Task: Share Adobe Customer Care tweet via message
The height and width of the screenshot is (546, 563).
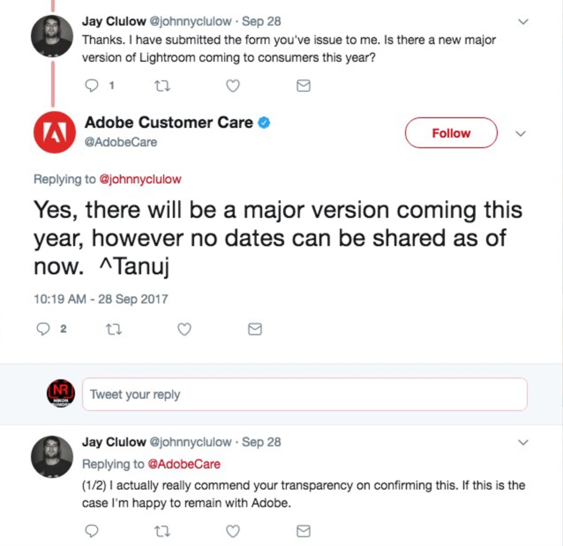Action: (x=255, y=329)
